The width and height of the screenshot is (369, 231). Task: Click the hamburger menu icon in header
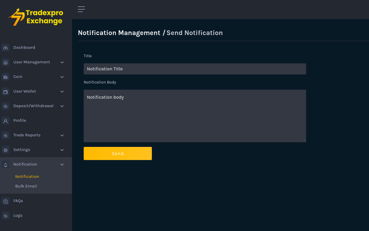[81, 9]
